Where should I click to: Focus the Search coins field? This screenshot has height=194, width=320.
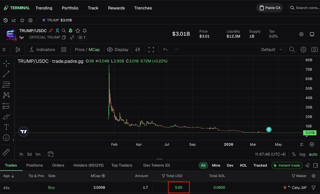(305, 8)
